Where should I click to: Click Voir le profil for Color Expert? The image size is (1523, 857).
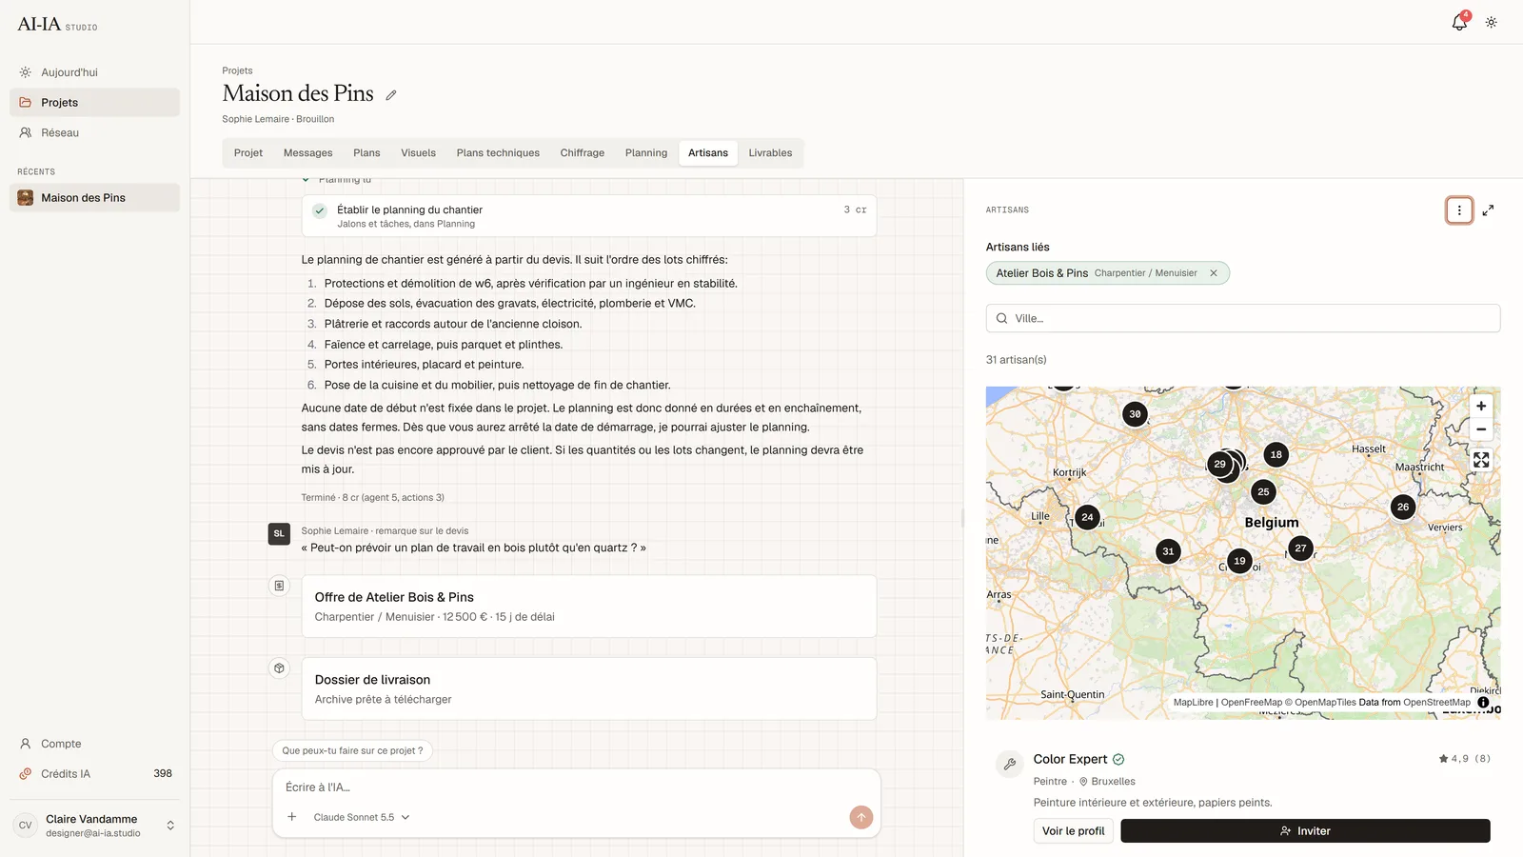(1073, 831)
